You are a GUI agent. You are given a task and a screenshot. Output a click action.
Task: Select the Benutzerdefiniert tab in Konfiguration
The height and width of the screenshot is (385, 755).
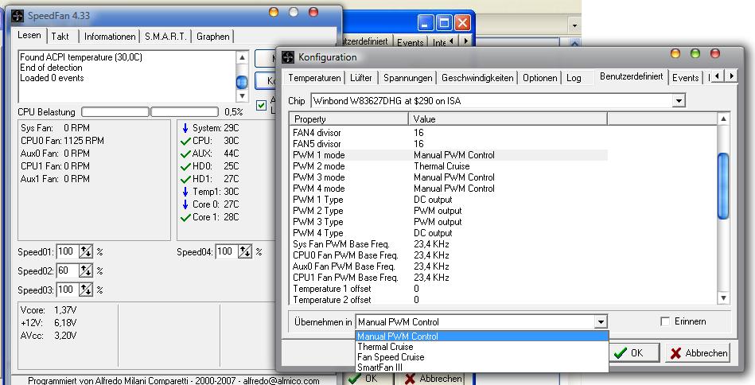pos(631,76)
